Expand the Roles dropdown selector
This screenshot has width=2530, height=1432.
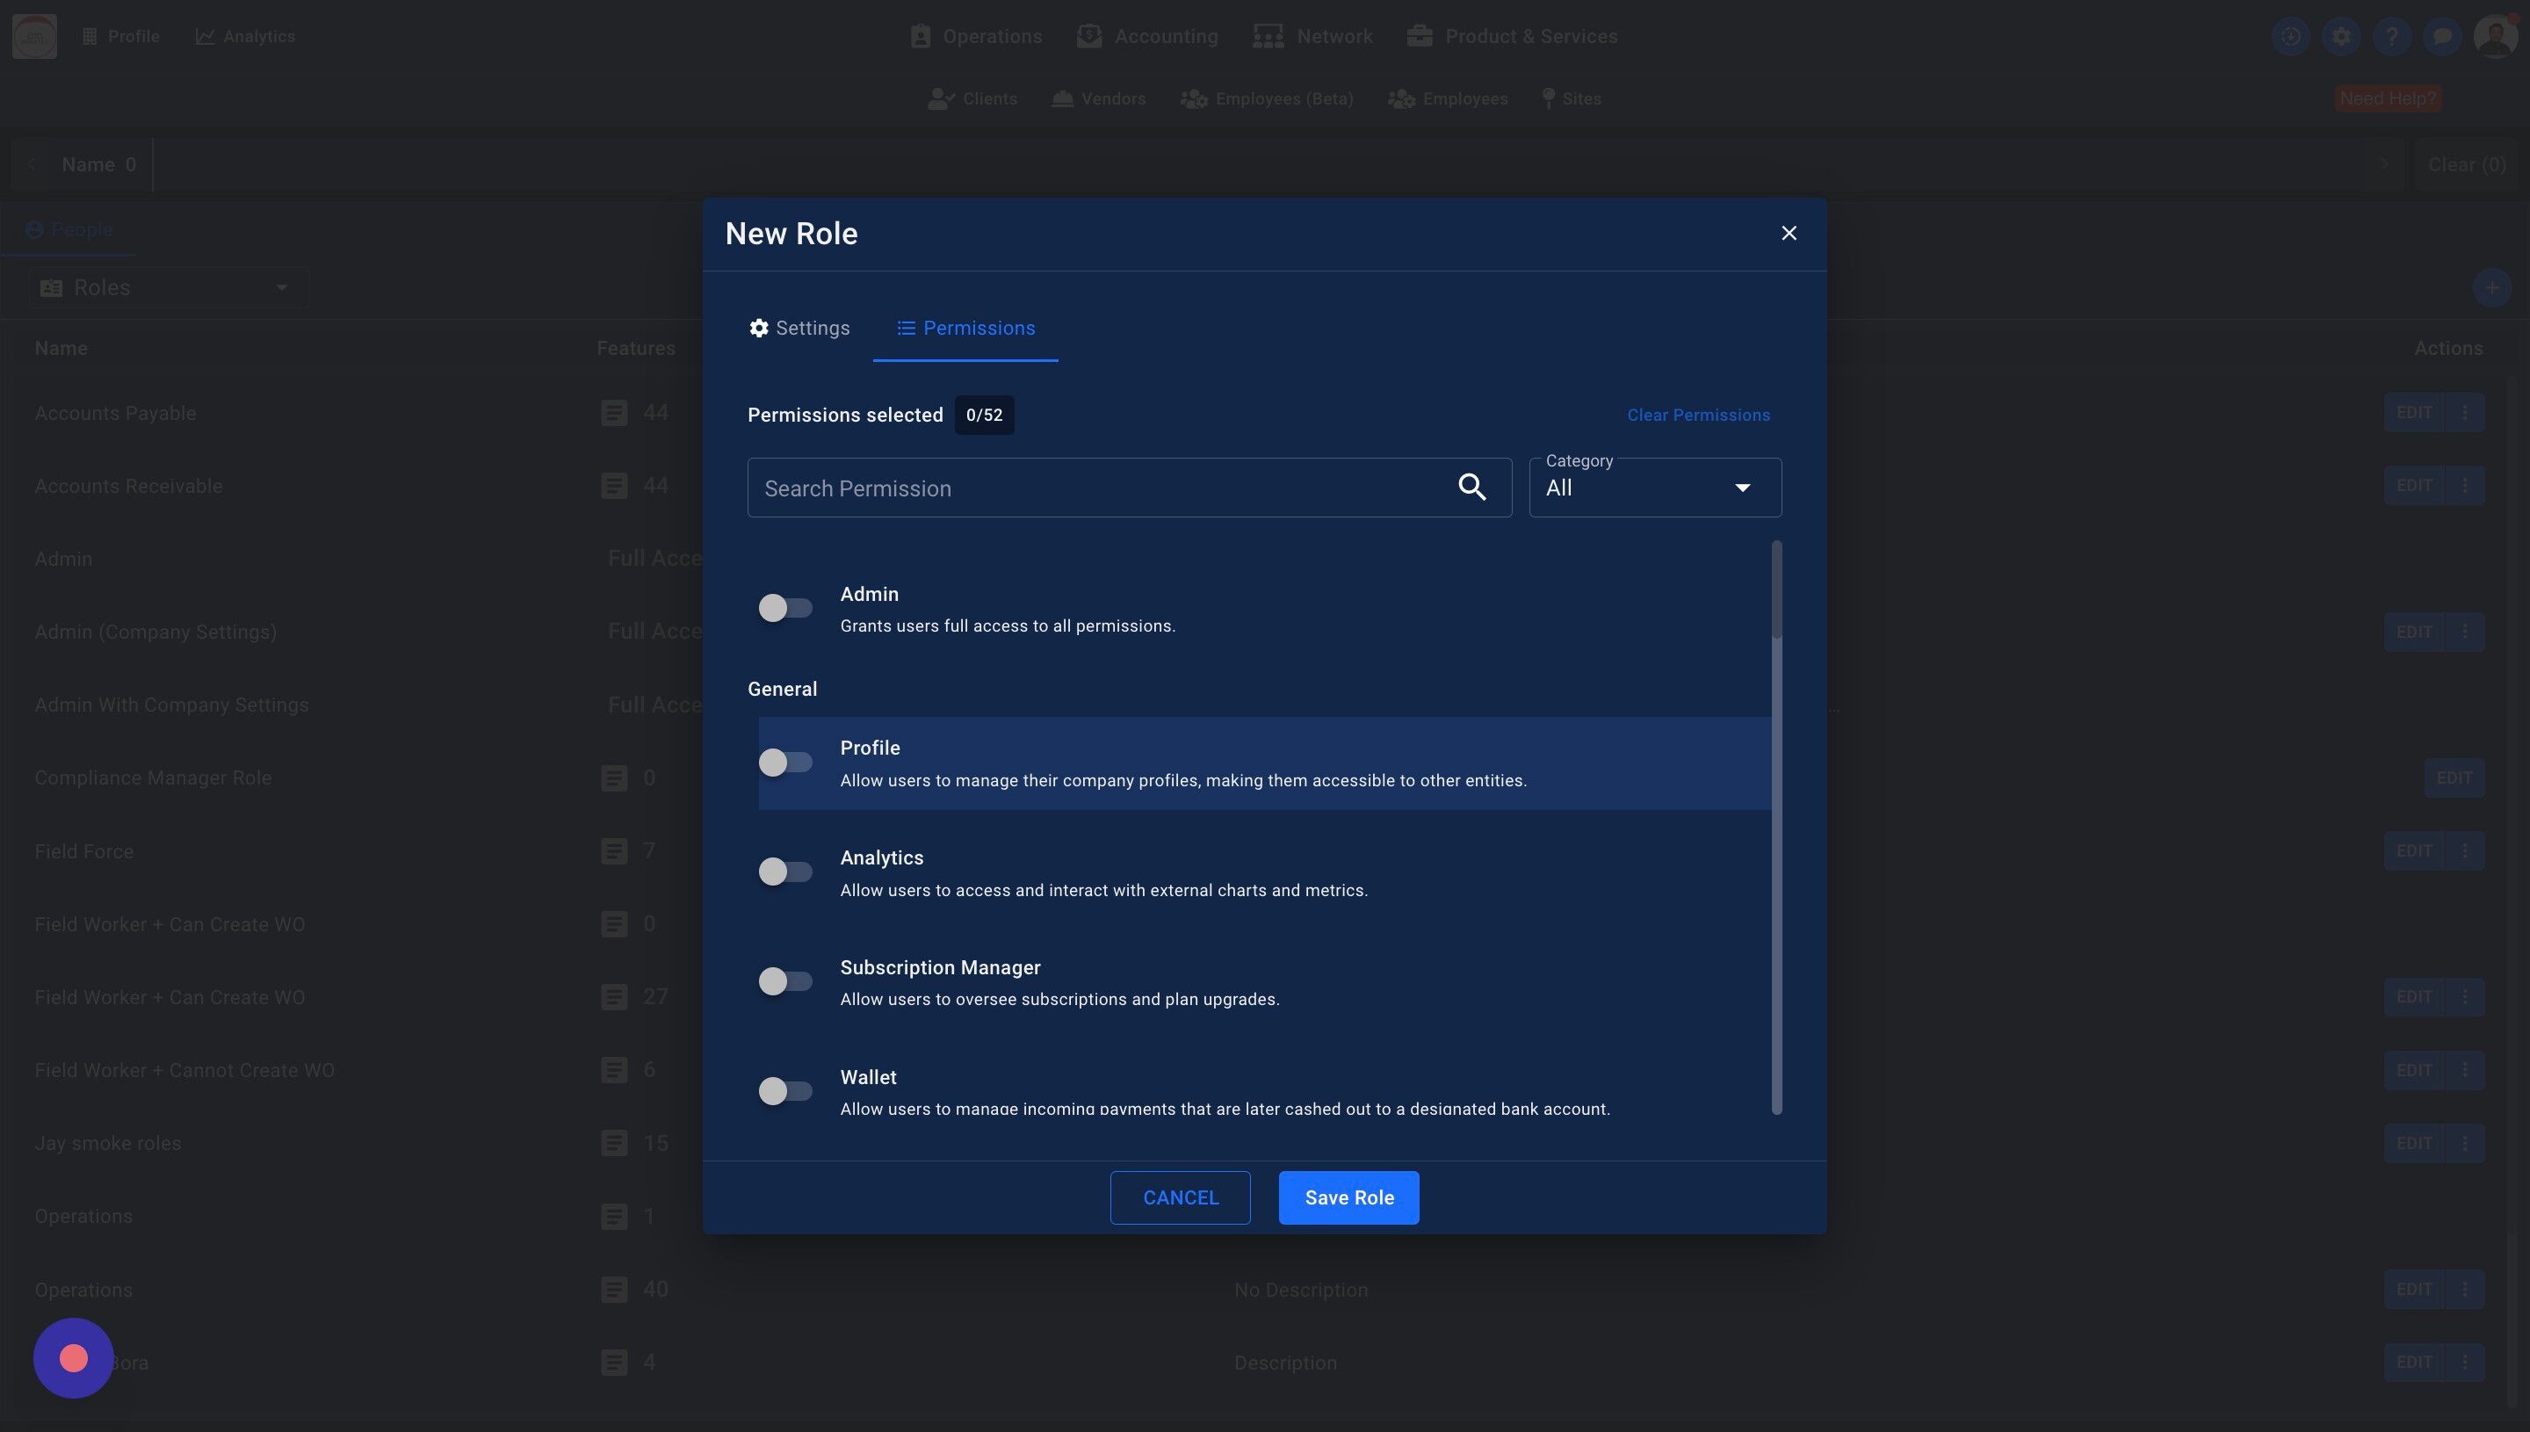(168, 287)
